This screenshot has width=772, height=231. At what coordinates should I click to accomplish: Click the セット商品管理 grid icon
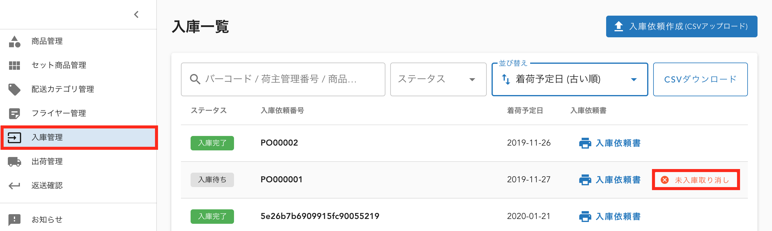(14, 65)
